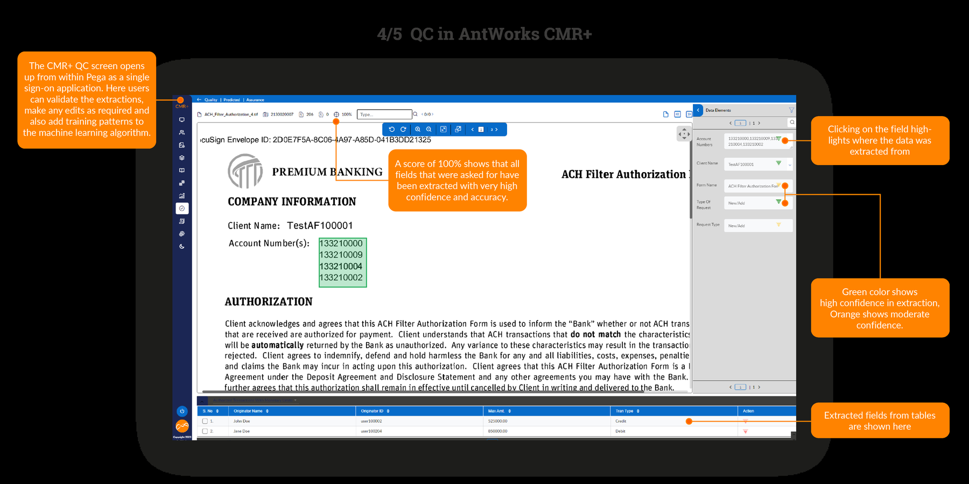Click the search magnifier beside Type field

415,114
